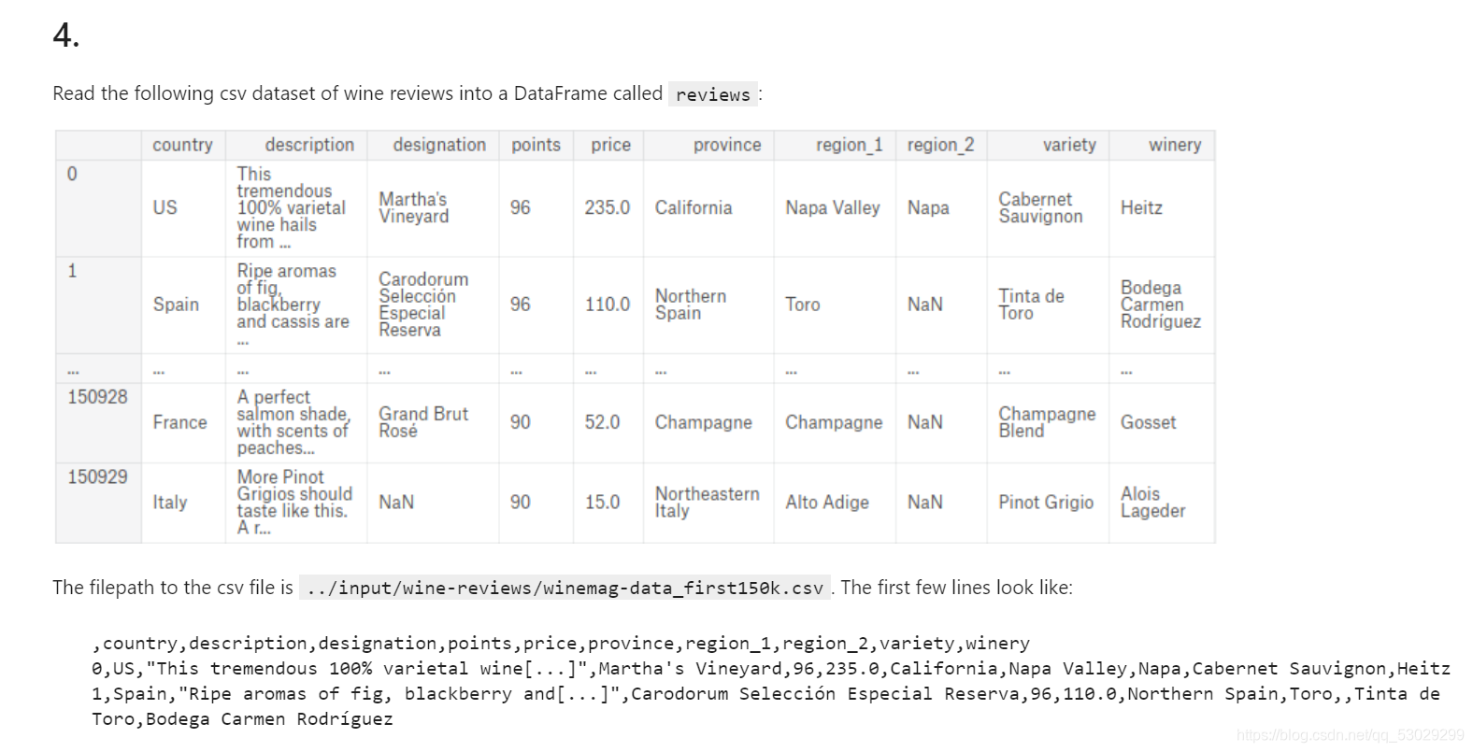Click the 'Northeastern Italy' province cell
The image size is (1473, 752).
point(708,504)
